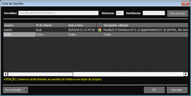
Task: Sort by IP do Cliente column header
Action: point(51,25)
